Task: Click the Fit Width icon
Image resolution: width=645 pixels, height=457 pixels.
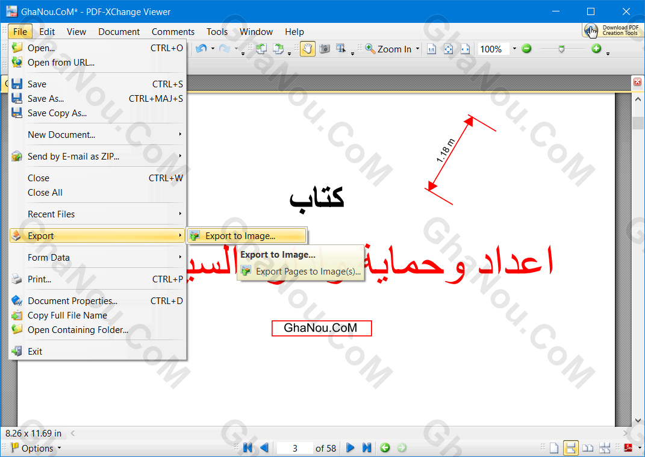Action: (466, 49)
